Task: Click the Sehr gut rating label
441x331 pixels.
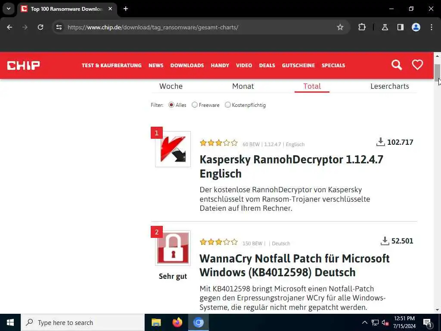Action: (173, 276)
